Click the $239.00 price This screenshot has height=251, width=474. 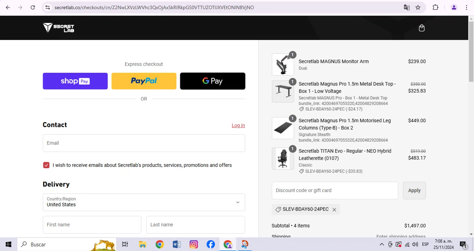pos(417,61)
